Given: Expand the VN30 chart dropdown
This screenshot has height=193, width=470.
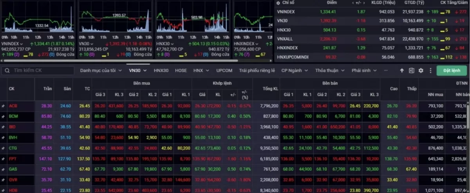Looking at the screenshot, I should (92, 44).
